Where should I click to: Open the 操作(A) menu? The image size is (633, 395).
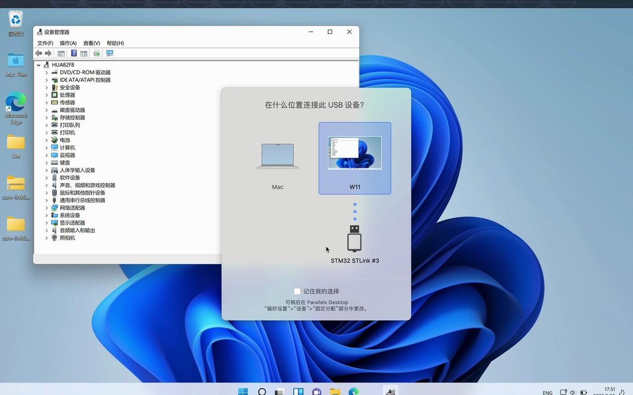coord(68,43)
